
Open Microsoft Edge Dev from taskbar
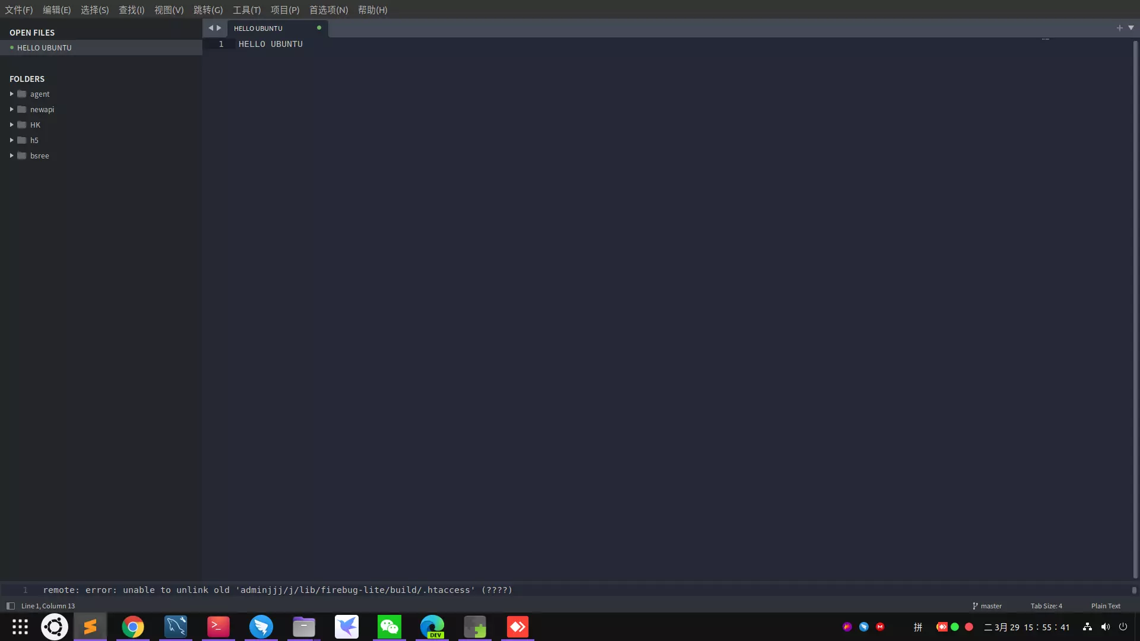point(432,627)
